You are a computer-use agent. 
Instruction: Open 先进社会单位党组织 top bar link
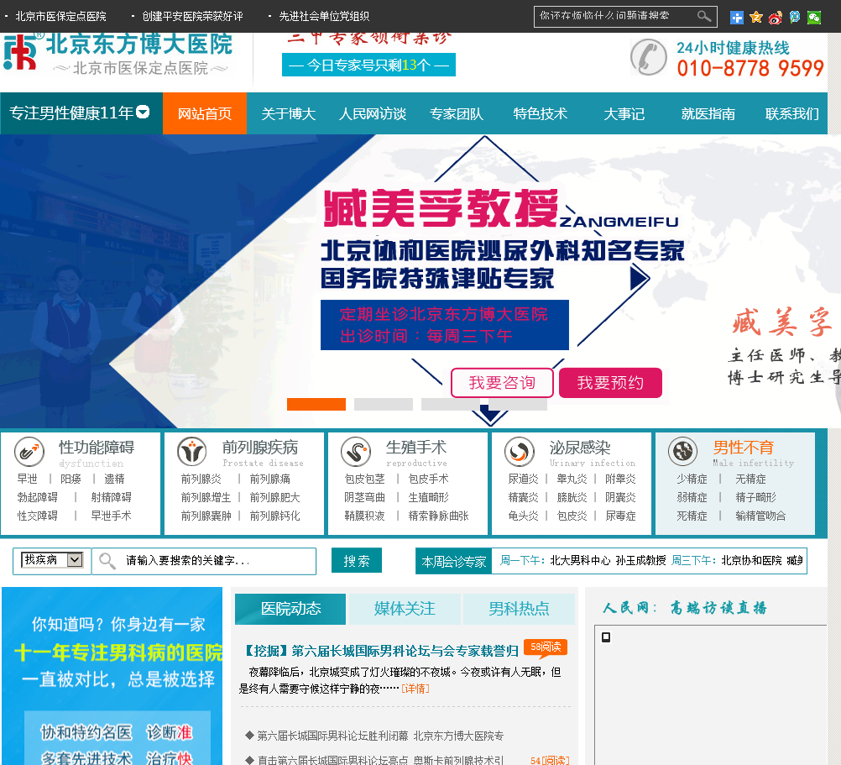tap(324, 16)
